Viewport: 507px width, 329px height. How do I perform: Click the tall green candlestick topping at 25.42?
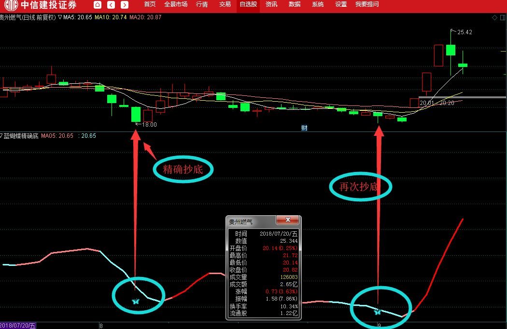click(451, 50)
